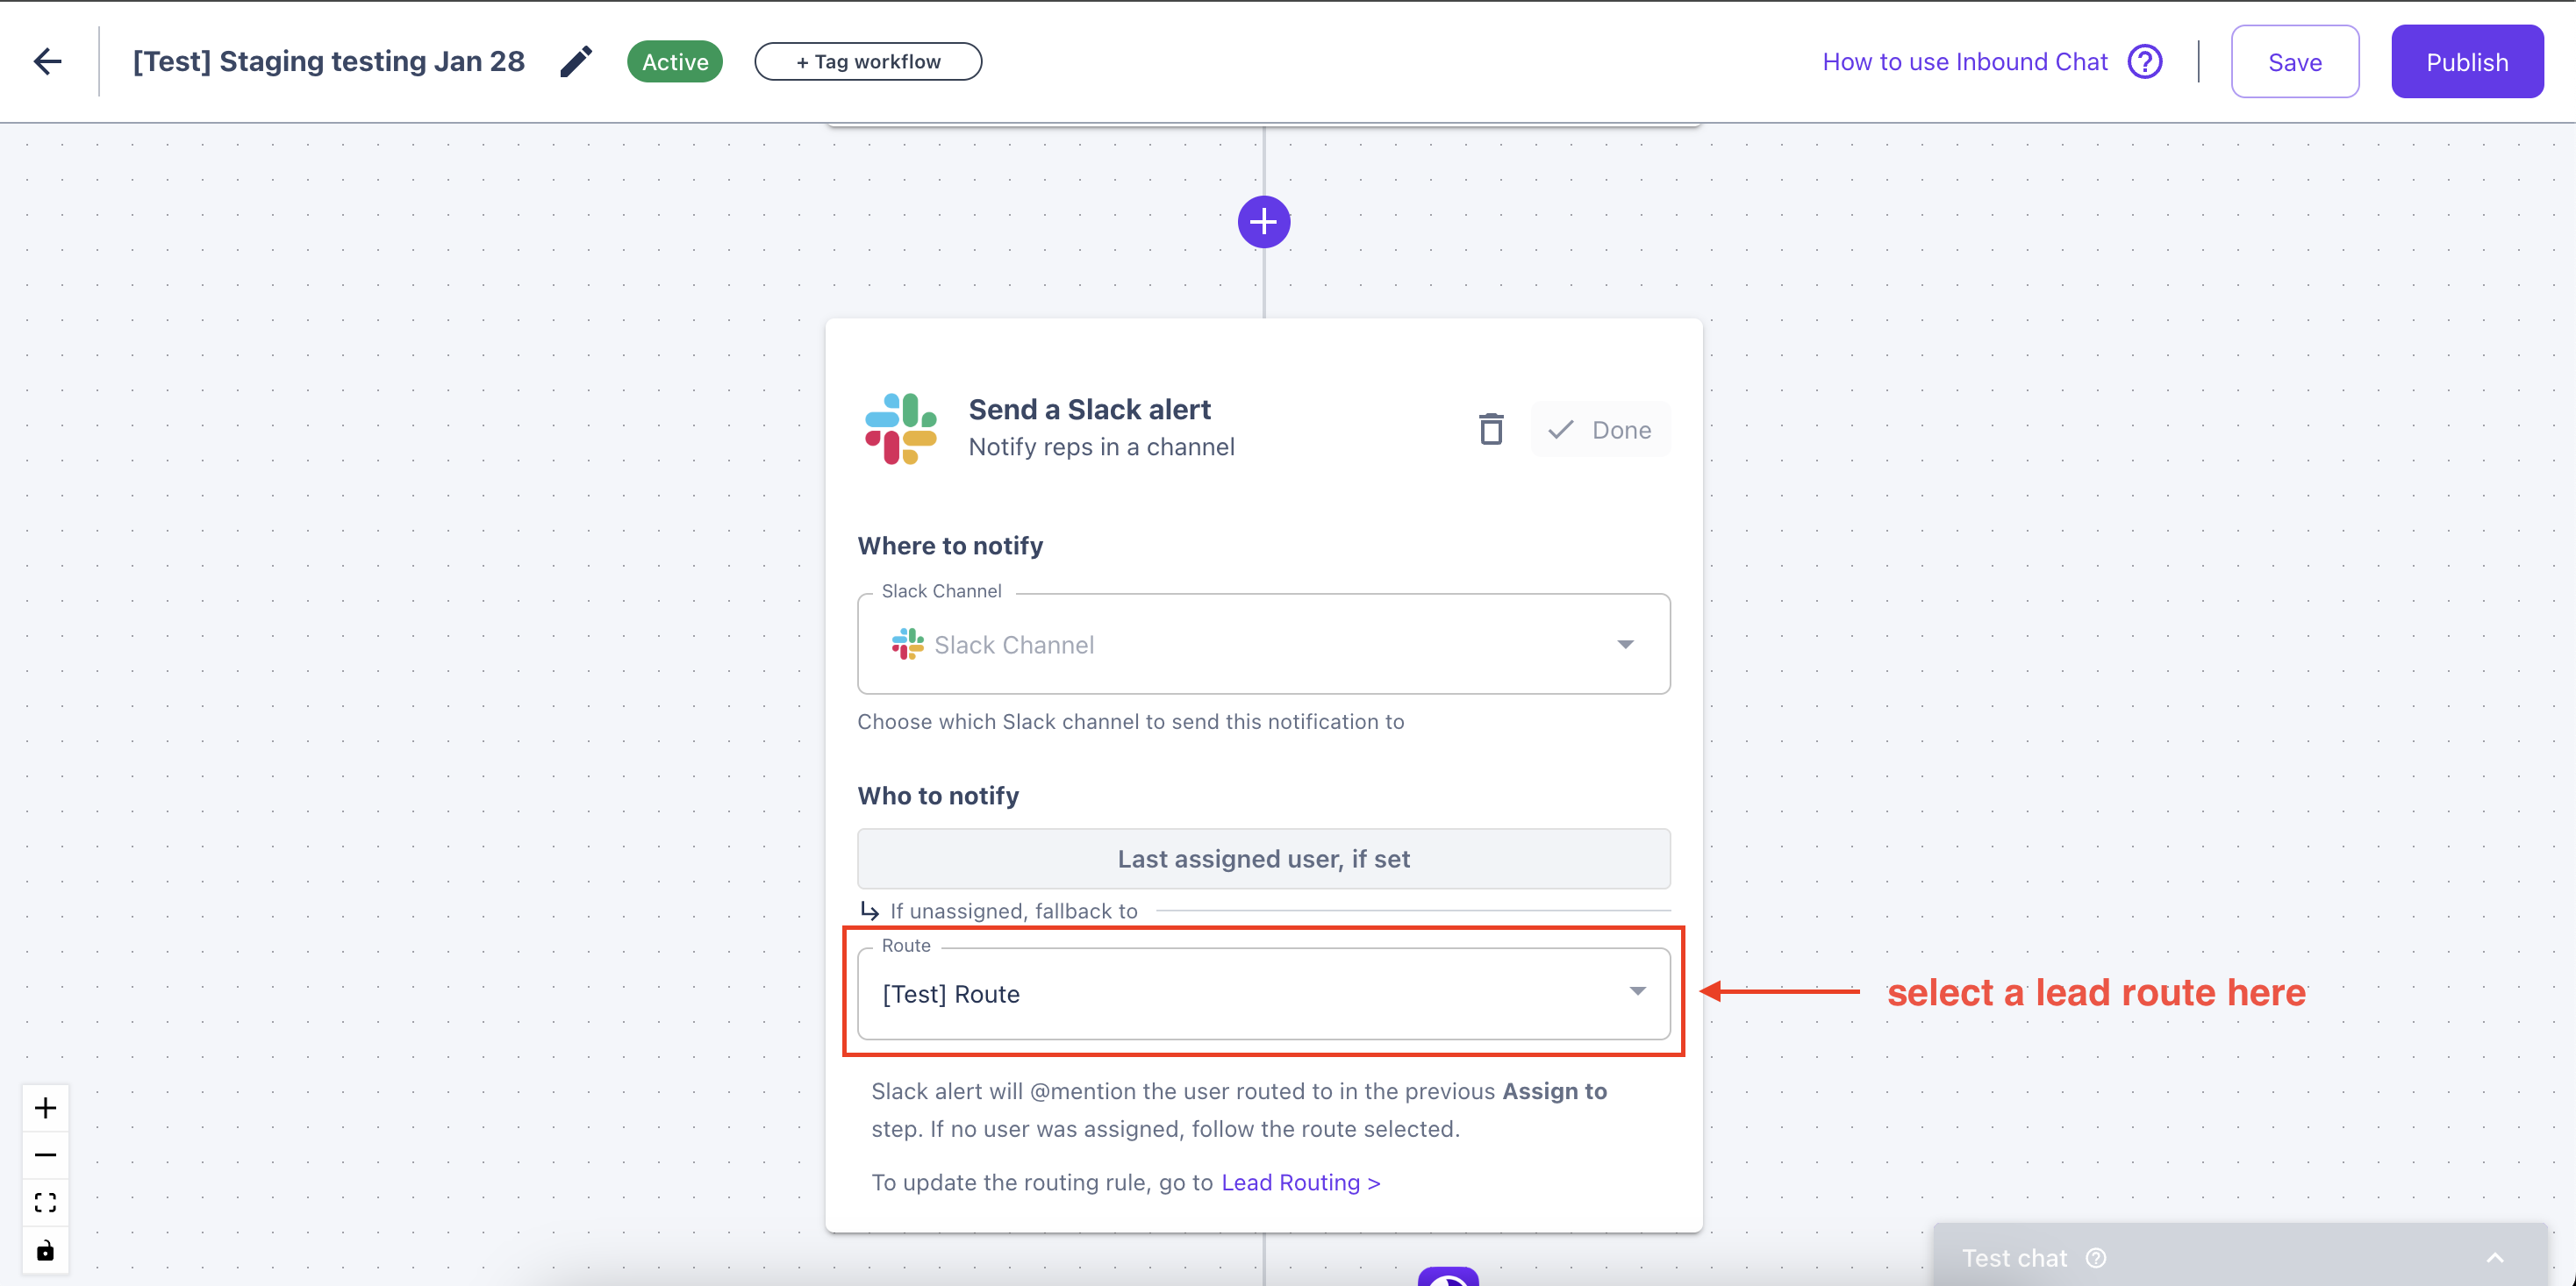Fit workflow view to screen

46,1202
